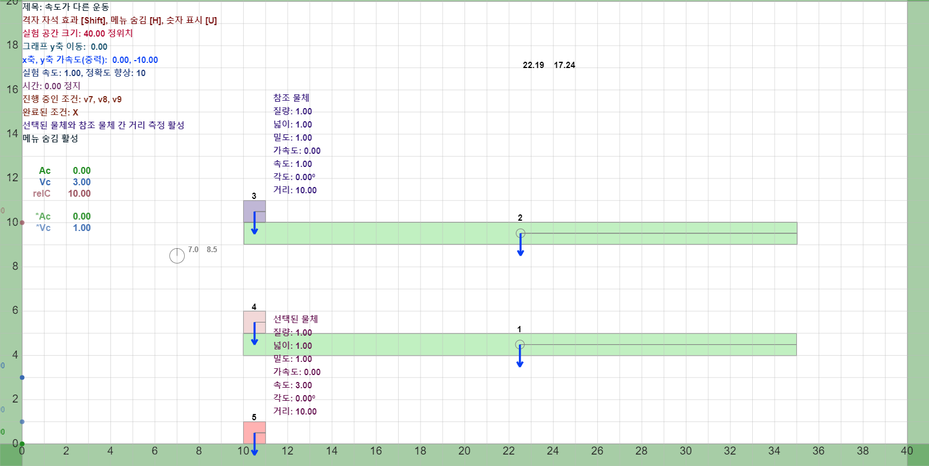Click the 제목: 속도가 다른 운동 title

pos(66,7)
